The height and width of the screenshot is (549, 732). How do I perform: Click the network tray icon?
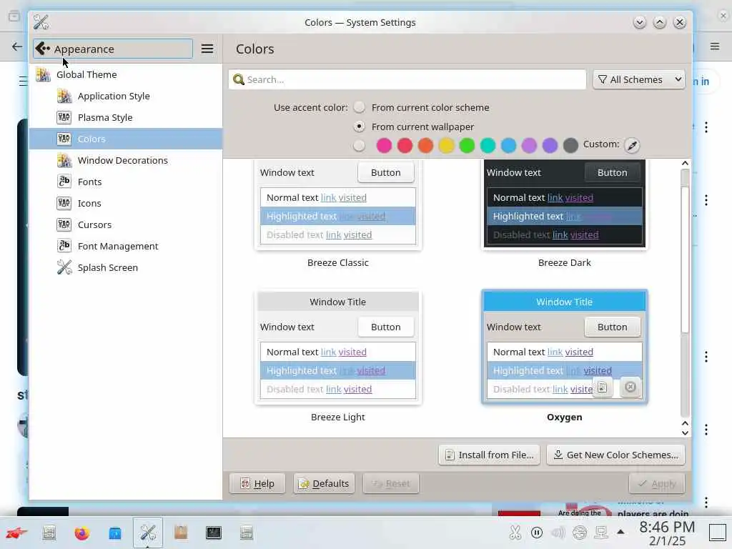[x=600, y=532]
